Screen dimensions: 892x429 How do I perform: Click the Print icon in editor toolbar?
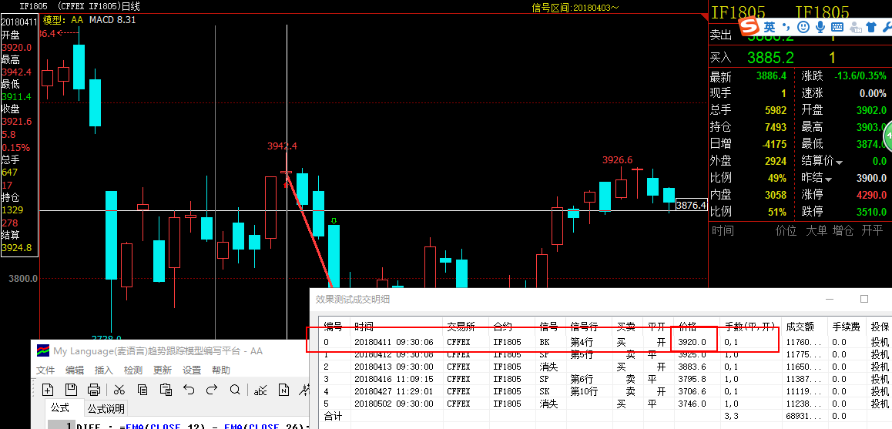pyautogui.click(x=95, y=390)
